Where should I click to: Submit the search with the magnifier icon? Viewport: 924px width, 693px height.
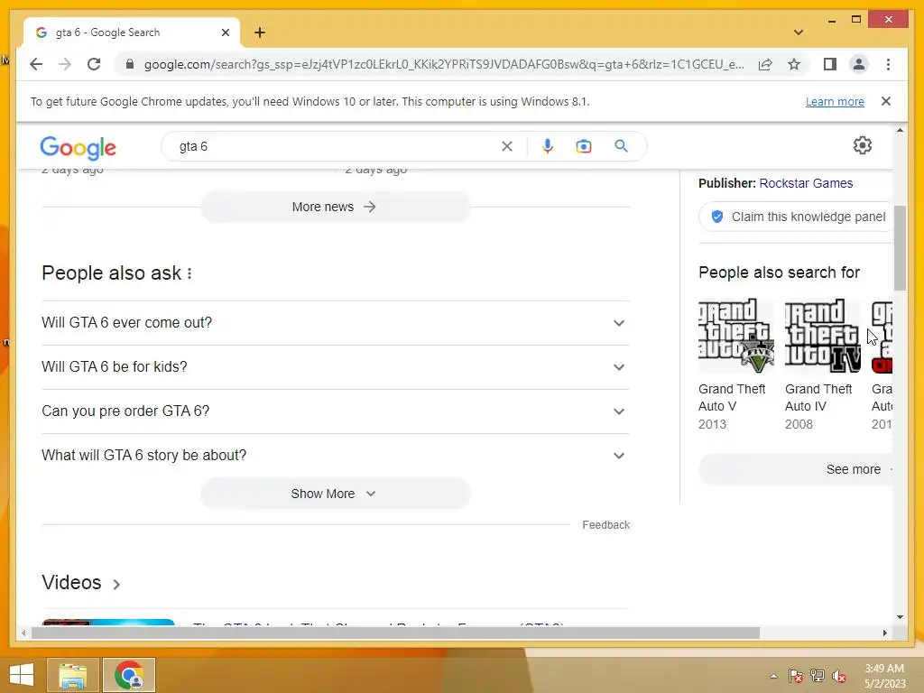point(621,146)
